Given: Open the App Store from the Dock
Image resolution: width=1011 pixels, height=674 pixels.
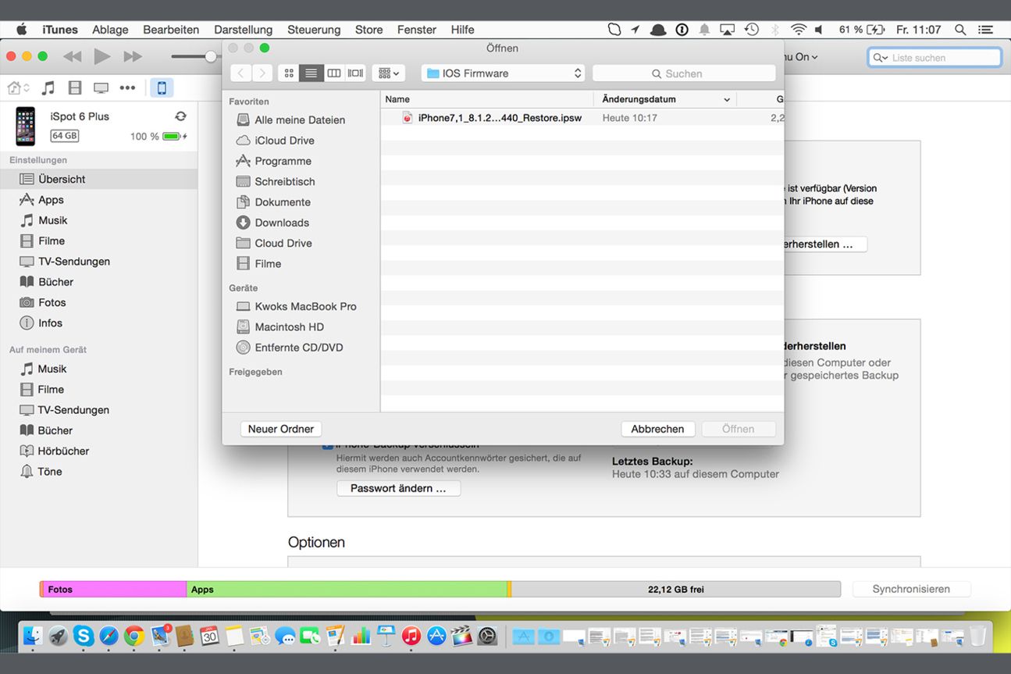Looking at the screenshot, I should click(x=437, y=636).
